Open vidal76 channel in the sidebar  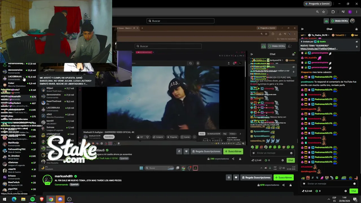click(x=19, y=170)
